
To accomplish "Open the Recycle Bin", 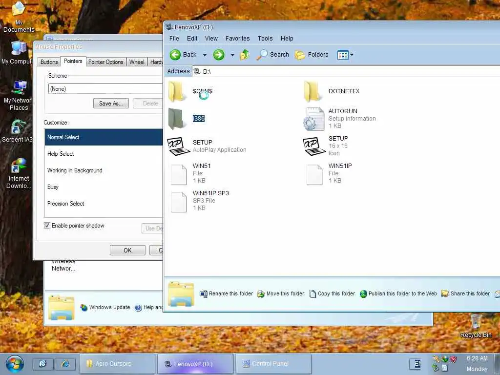I will (476, 326).
